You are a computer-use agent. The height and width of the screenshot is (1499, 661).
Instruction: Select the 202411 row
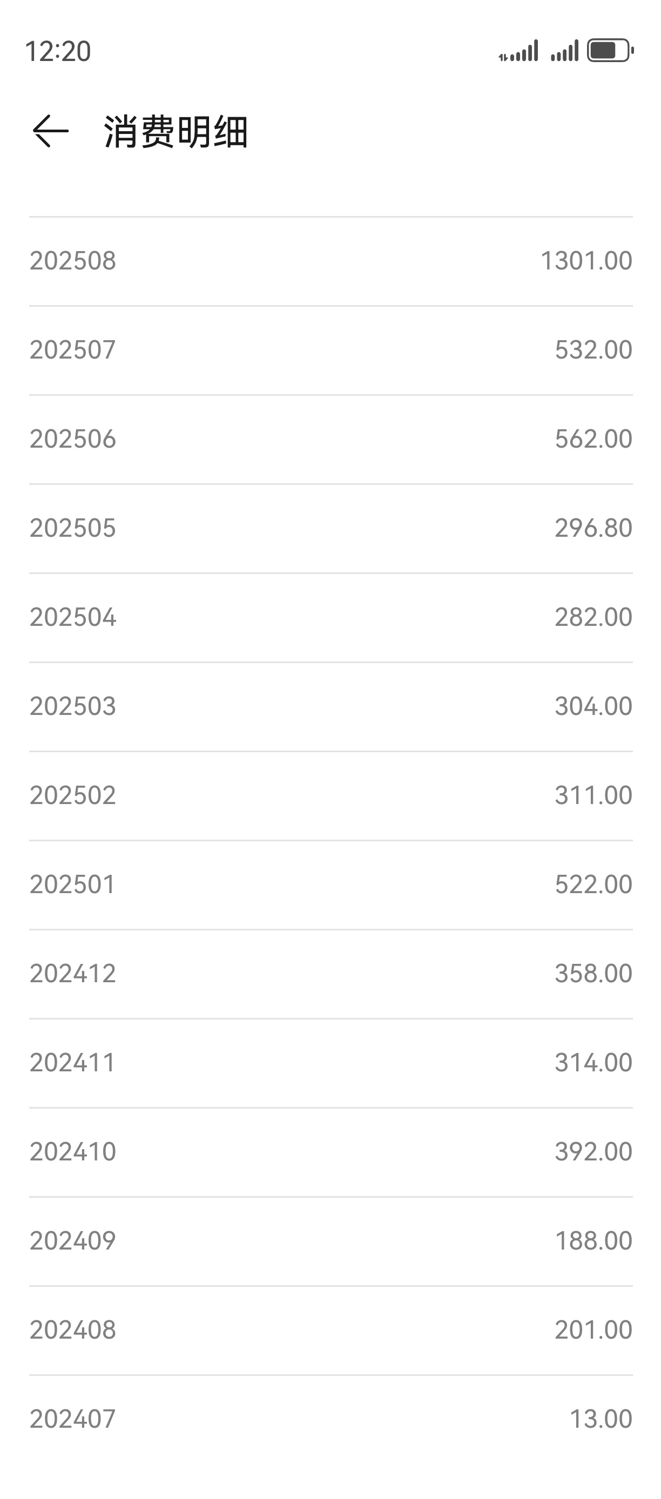point(330,1063)
